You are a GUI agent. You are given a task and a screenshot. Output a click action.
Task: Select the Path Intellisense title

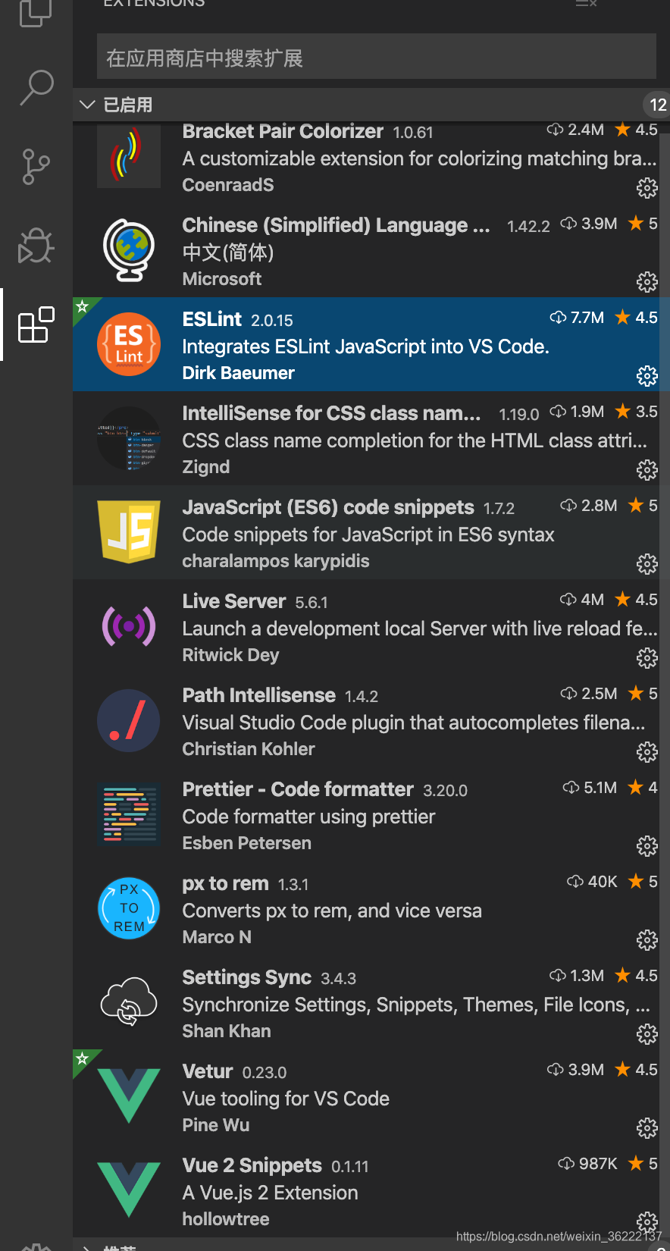tap(259, 695)
